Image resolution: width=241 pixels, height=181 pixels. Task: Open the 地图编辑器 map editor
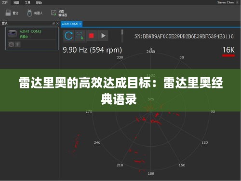[59, 13]
